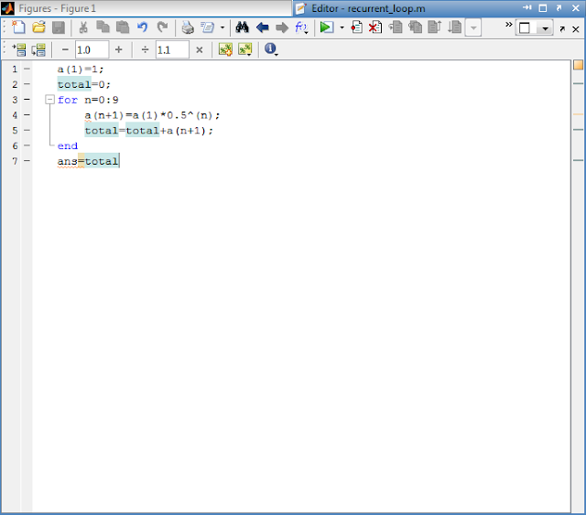Click the orange message indicator square
The height and width of the screenshot is (515, 586).
pyautogui.click(x=578, y=65)
